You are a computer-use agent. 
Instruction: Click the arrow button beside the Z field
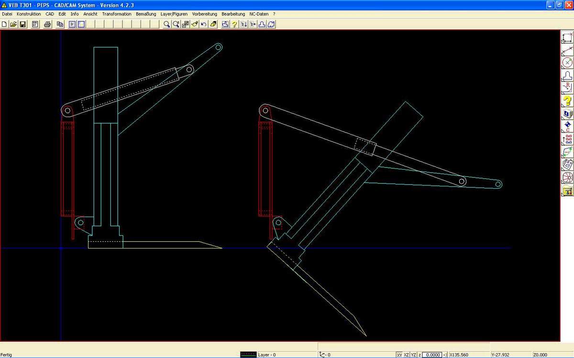click(445, 355)
